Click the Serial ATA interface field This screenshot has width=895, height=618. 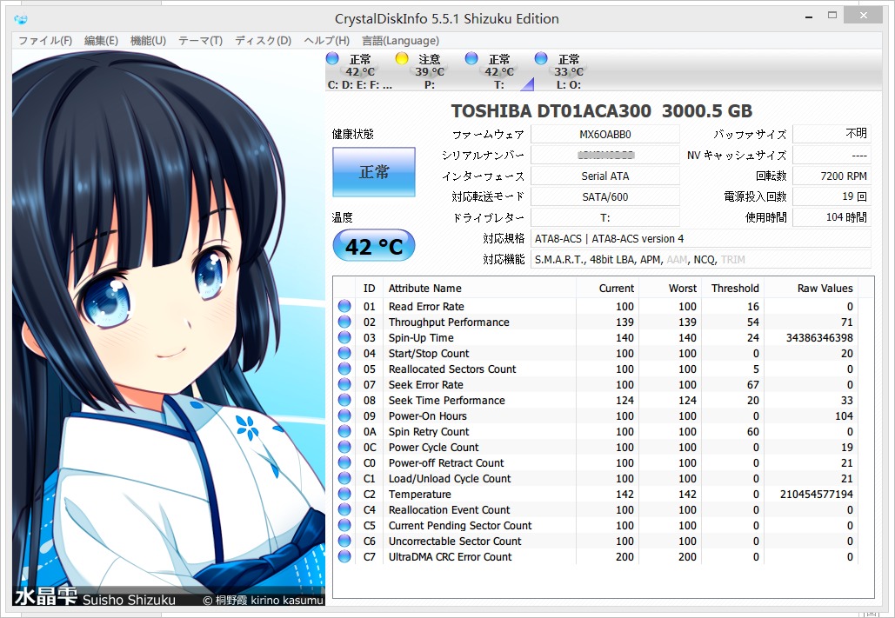605,176
